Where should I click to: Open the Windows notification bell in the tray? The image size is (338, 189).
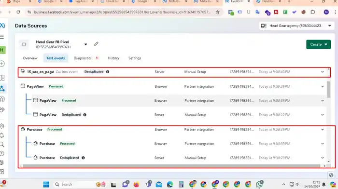coord(324,185)
